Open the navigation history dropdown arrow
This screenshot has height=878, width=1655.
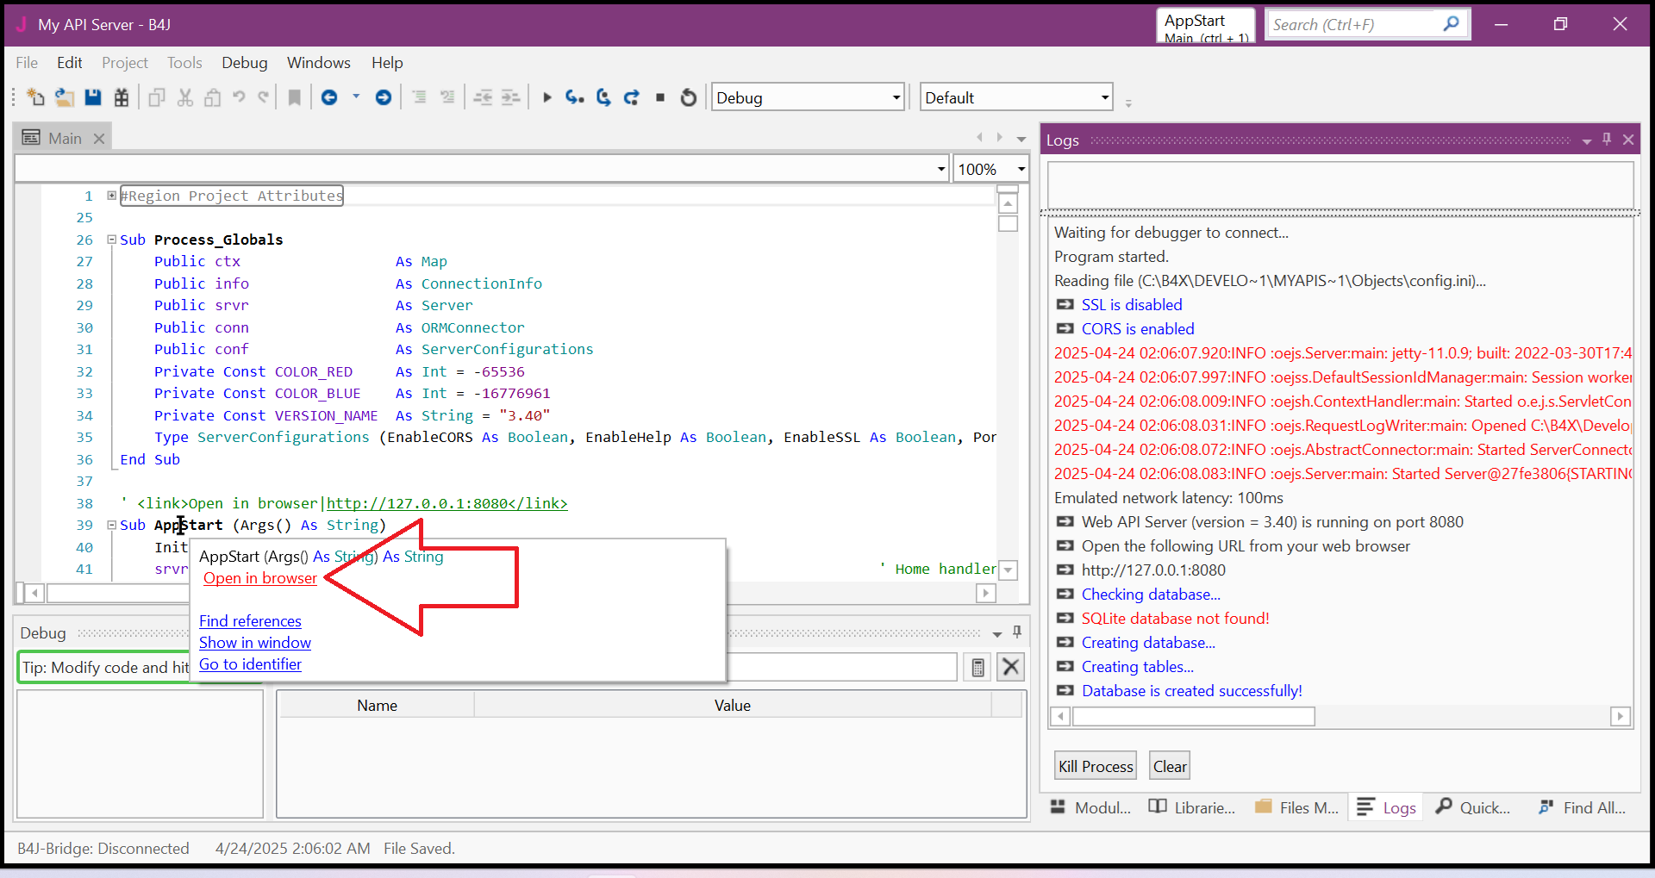pos(356,97)
